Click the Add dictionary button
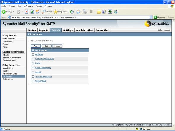This screenshot has width=175, height=131. pos(36,46)
